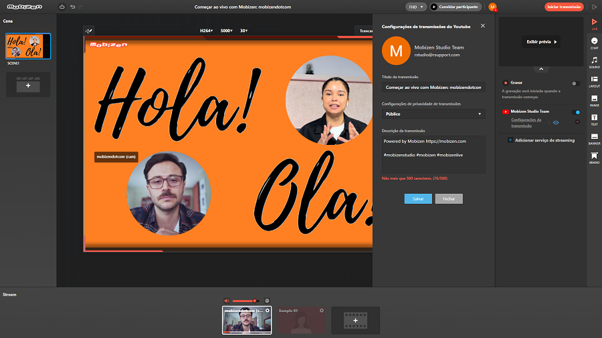Screen dimensions: 602x338
Task: Click the undo arrow
Action: (x=72, y=7)
